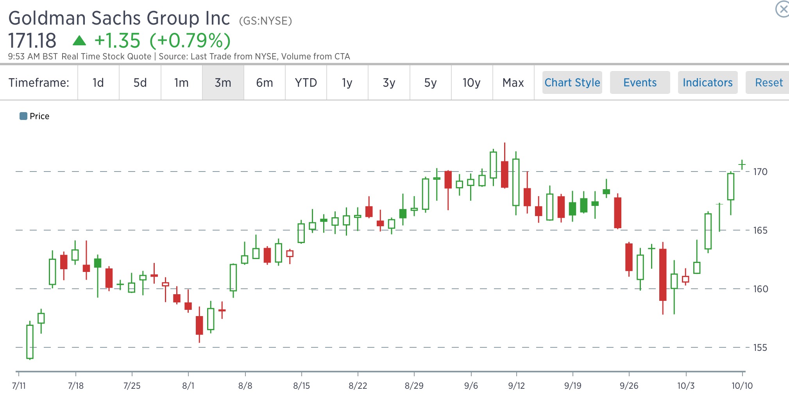789x404 pixels.
Task: Click the 155 price axis label
Action: point(760,347)
